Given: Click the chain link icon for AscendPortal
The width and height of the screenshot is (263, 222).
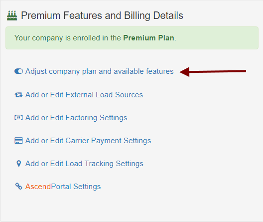Looking at the screenshot, I should coord(18,186).
